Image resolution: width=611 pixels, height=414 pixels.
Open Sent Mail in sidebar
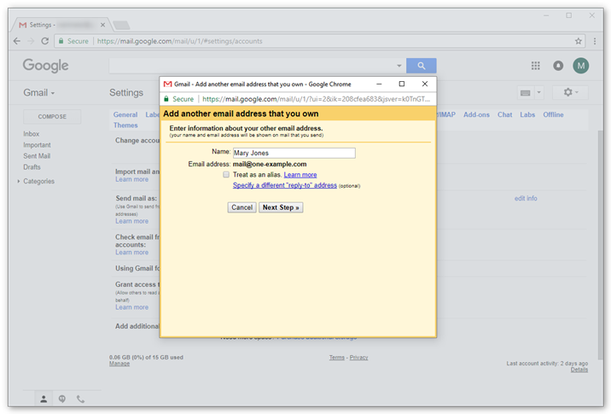pos(37,156)
